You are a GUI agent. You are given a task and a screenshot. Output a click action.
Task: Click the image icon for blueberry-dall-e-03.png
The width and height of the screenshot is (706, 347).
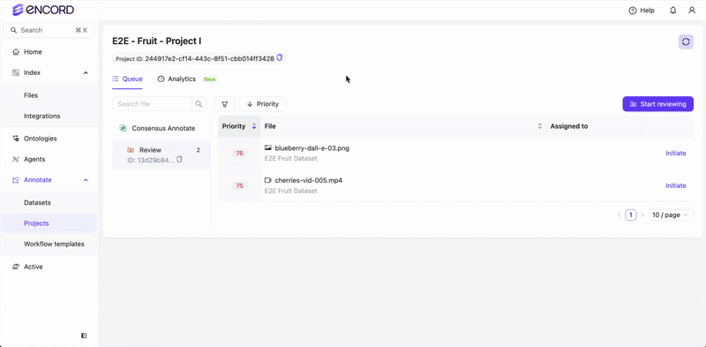tap(268, 147)
